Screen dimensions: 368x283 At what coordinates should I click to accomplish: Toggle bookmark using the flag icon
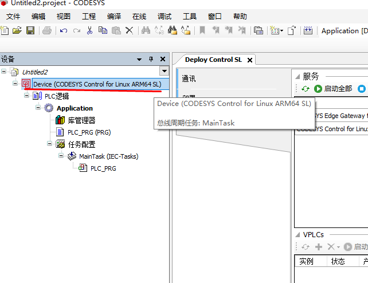coord(202,30)
